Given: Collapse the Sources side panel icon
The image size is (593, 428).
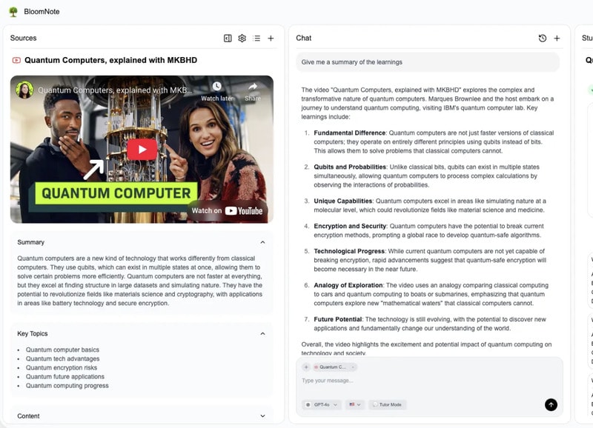Looking at the screenshot, I should 228,39.
